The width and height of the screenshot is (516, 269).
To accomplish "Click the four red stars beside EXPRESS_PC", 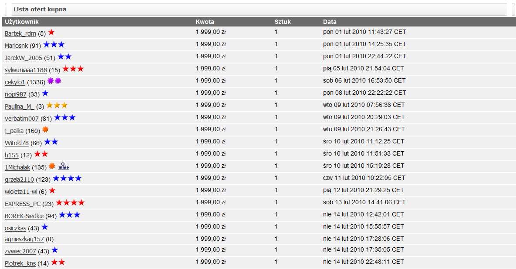I will coord(70,203).
